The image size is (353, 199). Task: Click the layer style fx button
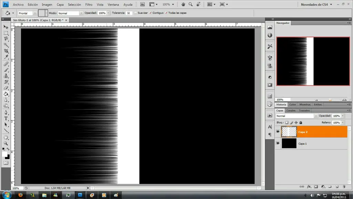pos(309,187)
